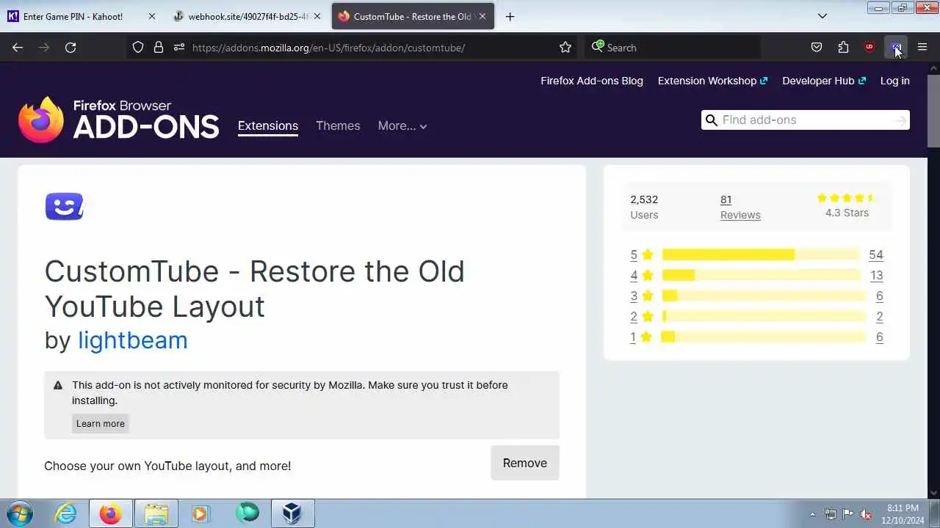Select the CustomTube browser tab
Screen dimensions: 940x528
[x=413, y=16]
